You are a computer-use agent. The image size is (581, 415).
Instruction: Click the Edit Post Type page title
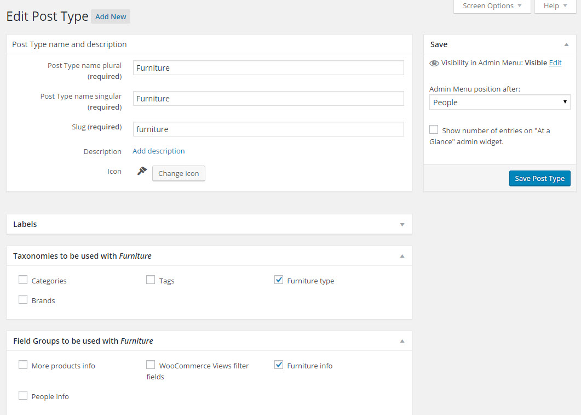pyautogui.click(x=48, y=16)
